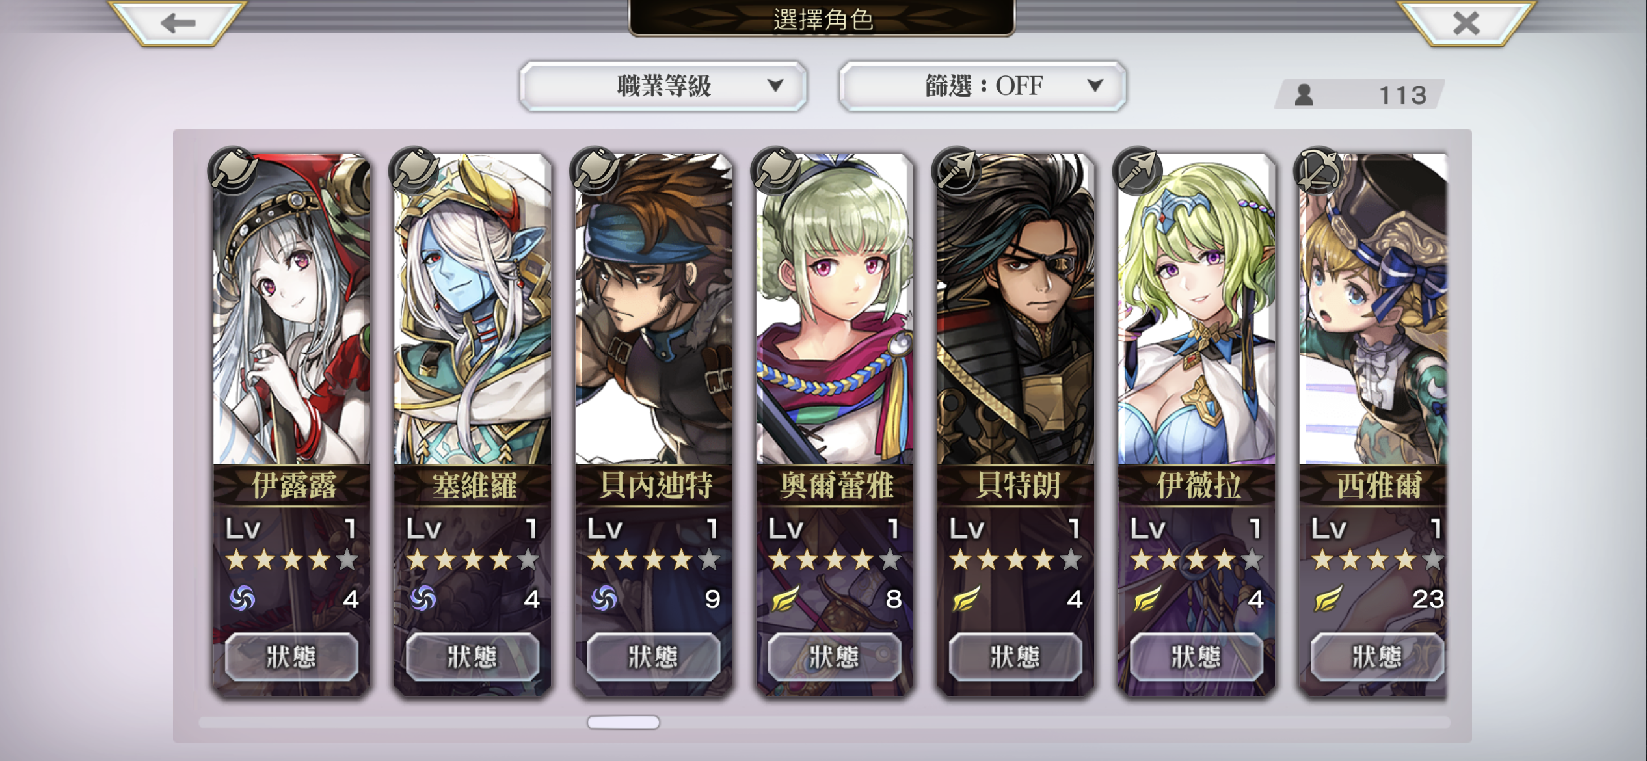Open the 篩選：OFF filter dropdown
Screen dimensions: 1647x761
[x=983, y=86]
